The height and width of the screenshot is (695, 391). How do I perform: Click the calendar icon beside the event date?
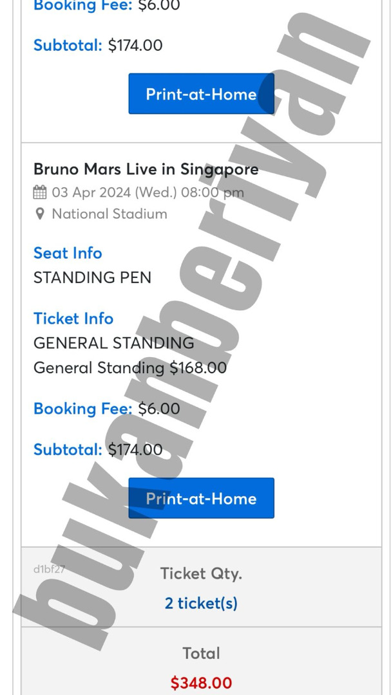[40, 192]
